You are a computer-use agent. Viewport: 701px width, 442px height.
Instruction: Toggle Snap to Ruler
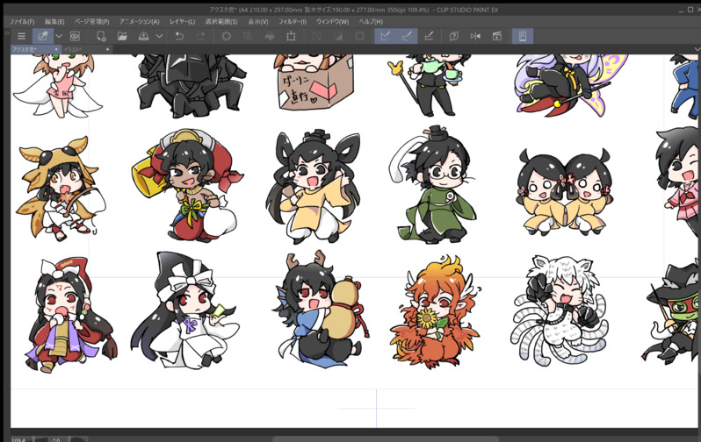coord(385,36)
